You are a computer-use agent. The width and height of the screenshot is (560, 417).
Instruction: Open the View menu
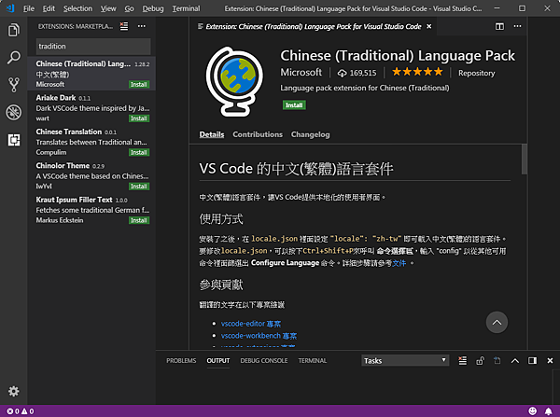(108, 8)
